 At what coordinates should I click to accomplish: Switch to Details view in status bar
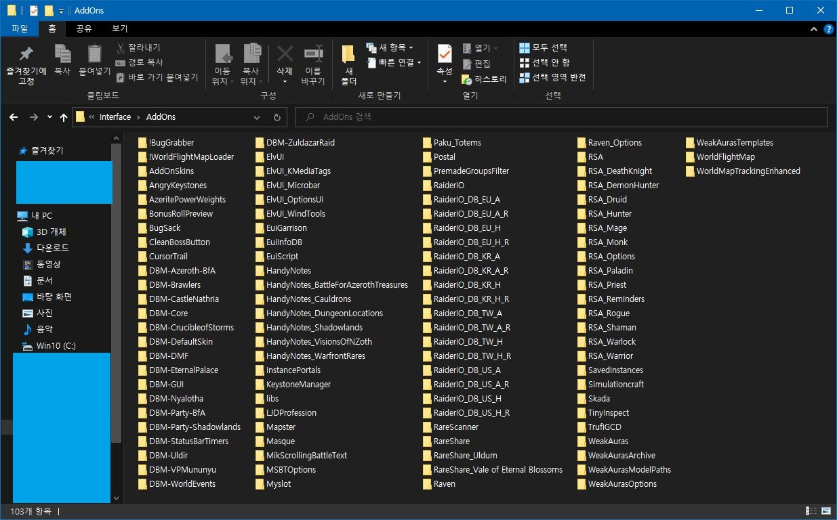point(811,511)
